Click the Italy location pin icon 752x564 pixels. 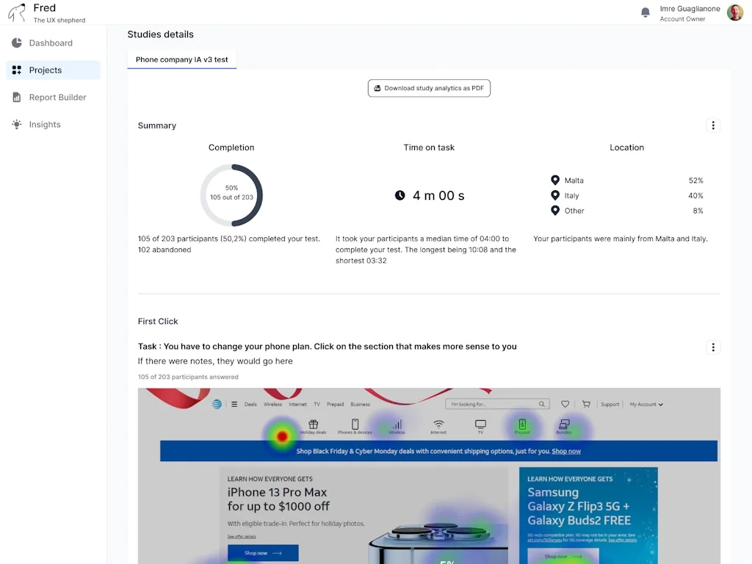[x=555, y=195]
